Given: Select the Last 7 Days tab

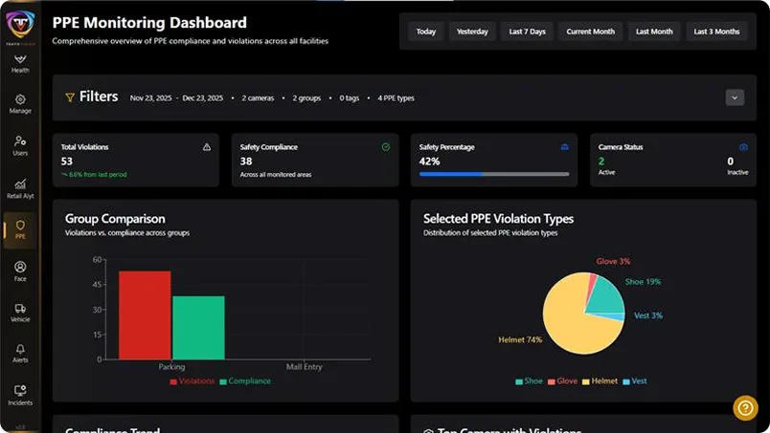Looking at the screenshot, I should 527,32.
